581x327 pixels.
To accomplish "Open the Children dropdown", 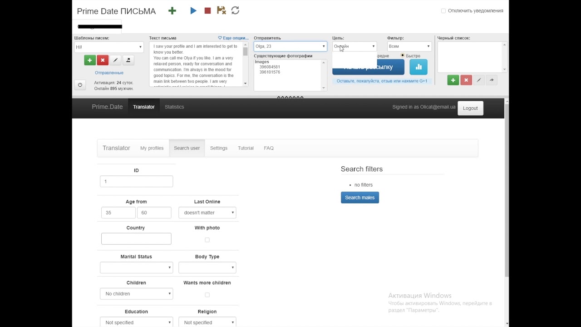I will [x=136, y=294].
